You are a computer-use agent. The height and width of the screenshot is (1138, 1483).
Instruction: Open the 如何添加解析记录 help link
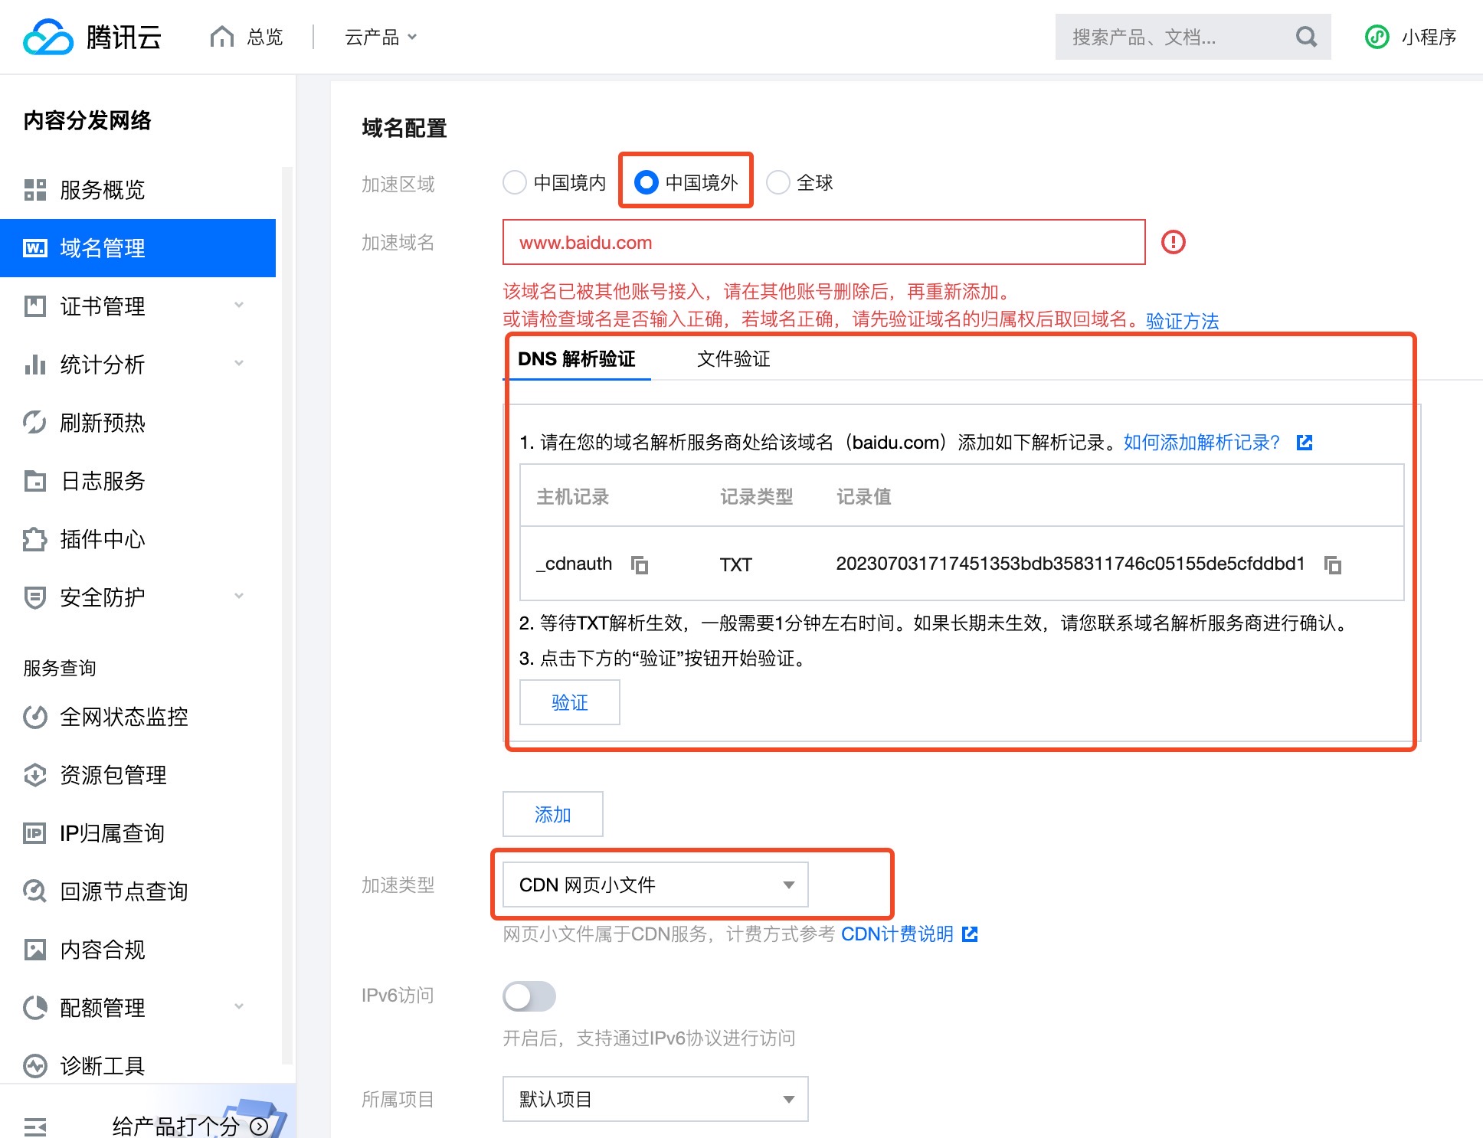coord(1201,442)
